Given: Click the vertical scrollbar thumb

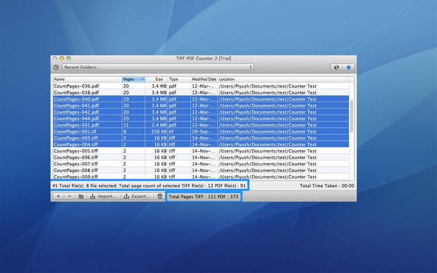Looking at the screenshot, I should pos(351,116).
